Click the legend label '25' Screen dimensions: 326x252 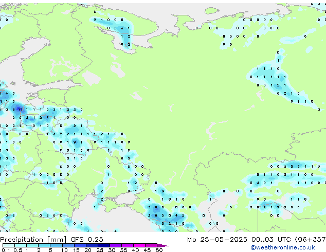click(100, 250)
